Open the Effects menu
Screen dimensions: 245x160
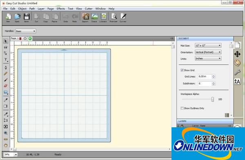click(x=61, y=9)
